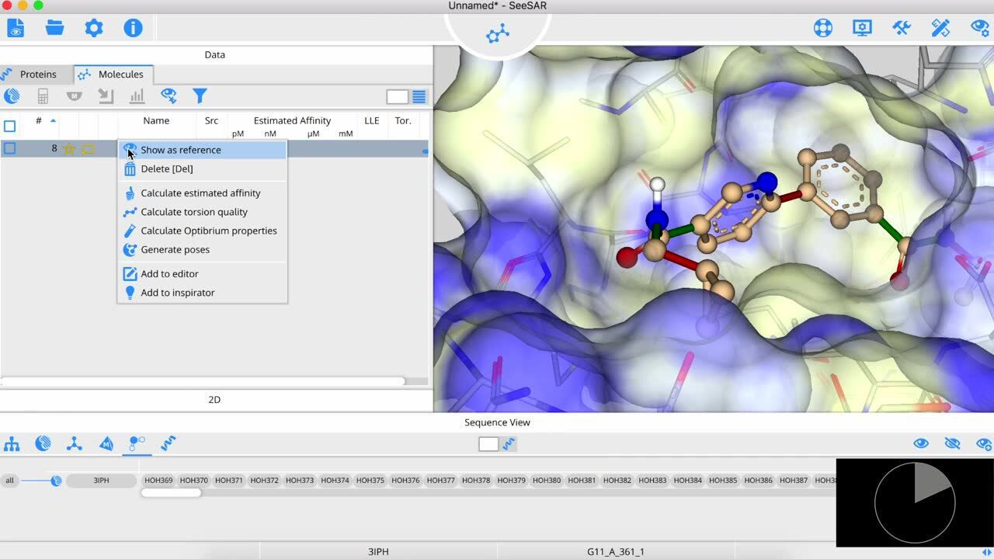
Task: Click the slider handle next to all
Action: tap(56, 481)
